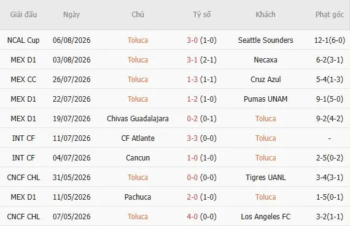Open the Los Angeles FC team link
Image resolution: width=350 pixels, height=226 pixels.
tap(265, 217)
